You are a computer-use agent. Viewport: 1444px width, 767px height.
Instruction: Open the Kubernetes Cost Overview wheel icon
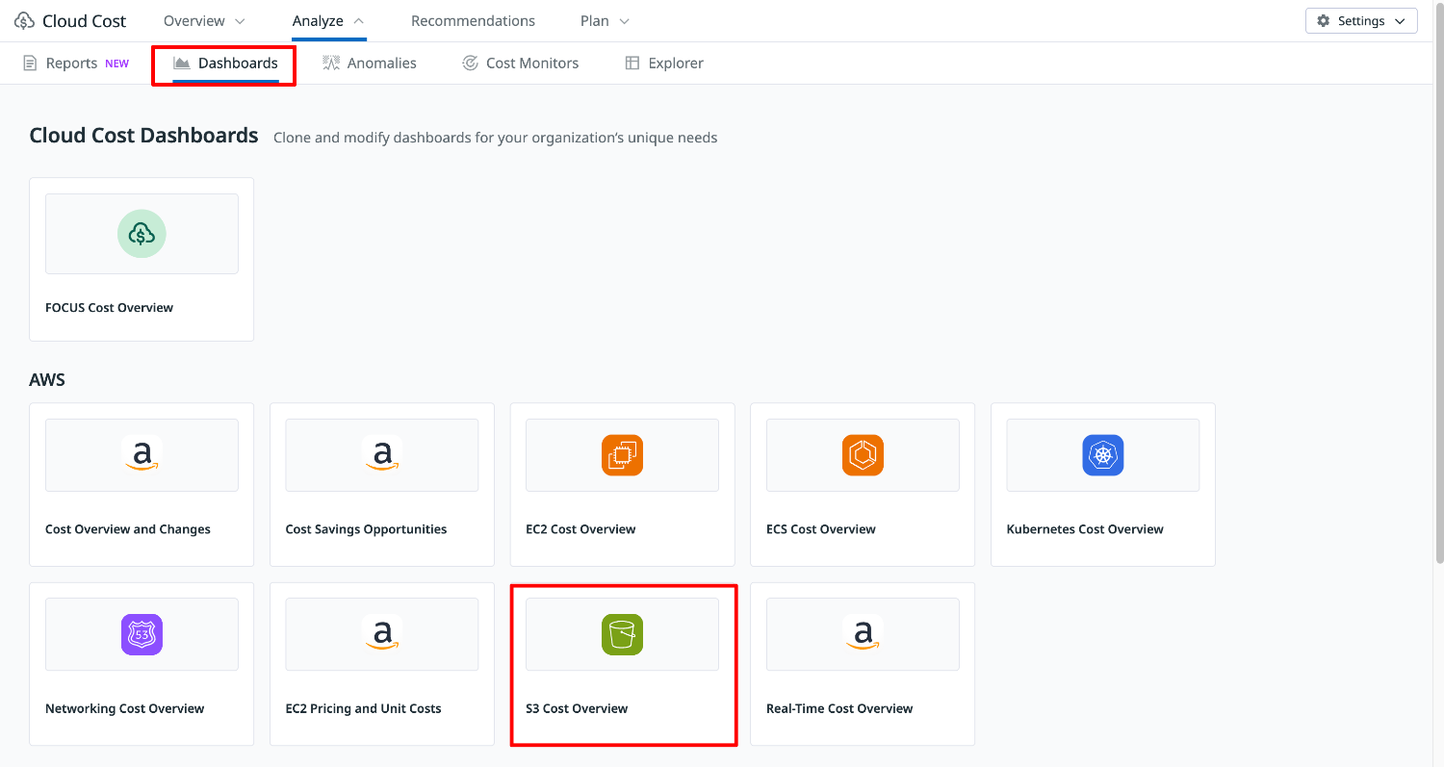coord(1103,455)
